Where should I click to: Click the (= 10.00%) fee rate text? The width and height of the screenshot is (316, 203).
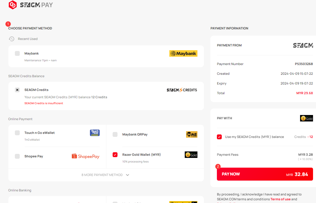(305, 159)
